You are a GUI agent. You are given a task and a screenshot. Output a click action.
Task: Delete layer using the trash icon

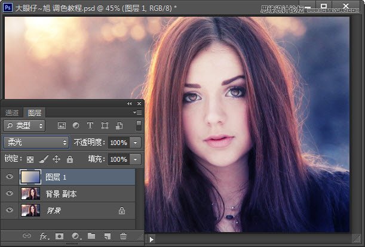(123, 236)
